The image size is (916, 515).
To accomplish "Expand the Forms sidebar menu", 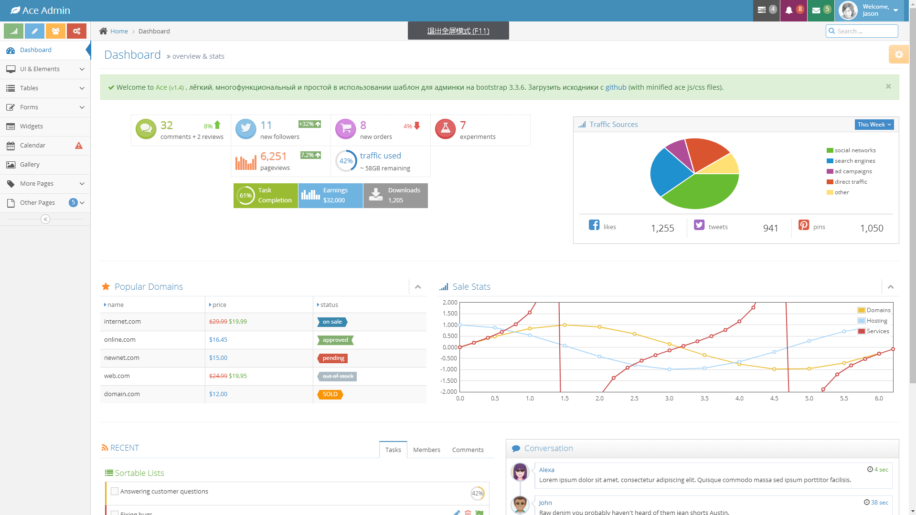I will click(45, 107).
